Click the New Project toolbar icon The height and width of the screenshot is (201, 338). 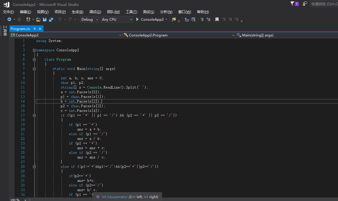click(28, 20)
